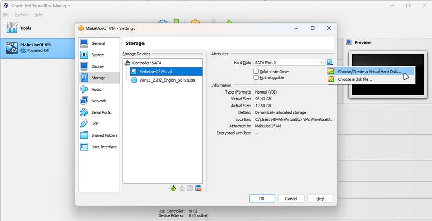Click the add new storage controller icon
Screen dimensions: 432x221
tap(173, 188)
